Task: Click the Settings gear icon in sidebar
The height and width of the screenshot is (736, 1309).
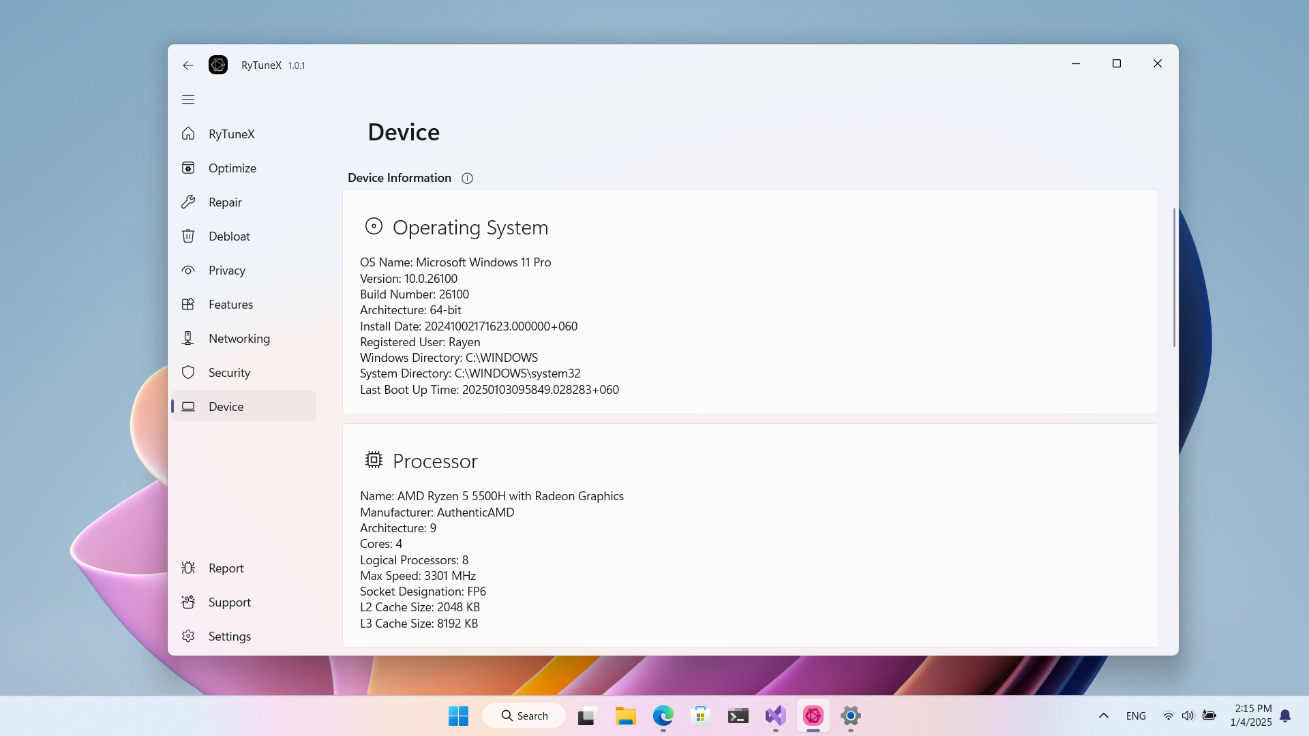Action: 188,636
